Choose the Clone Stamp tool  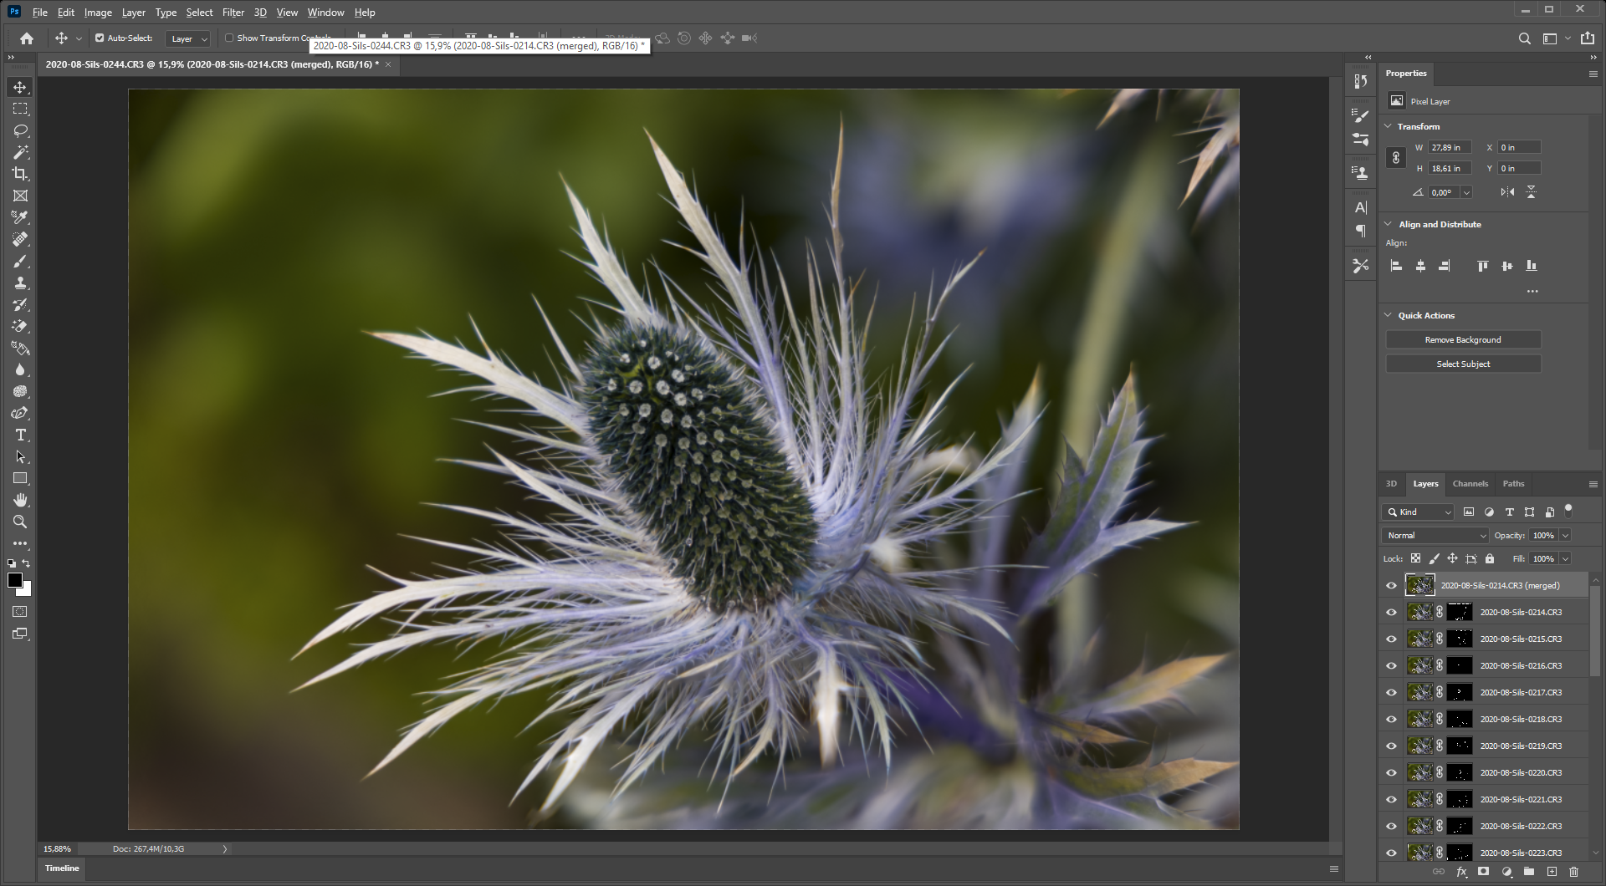pos(20,283)
